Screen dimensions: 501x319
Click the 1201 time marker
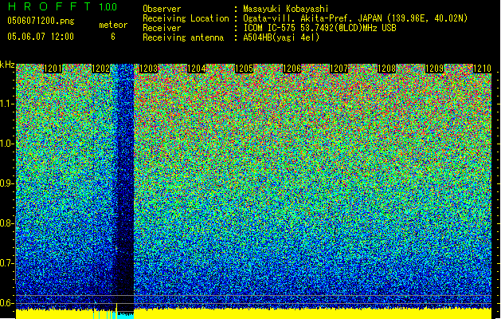53,69
